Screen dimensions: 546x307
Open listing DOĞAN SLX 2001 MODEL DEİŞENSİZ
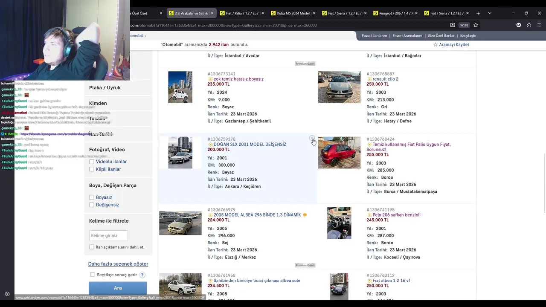[x=250, y=144]
